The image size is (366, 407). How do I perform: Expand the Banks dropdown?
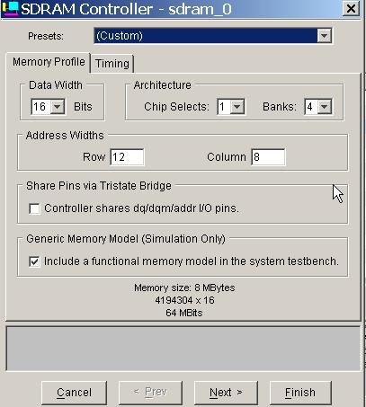pyautogui.click(x=325, y=107)
